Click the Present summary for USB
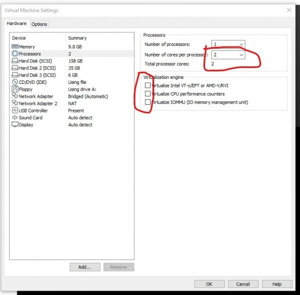Screen dimensions: 300x295 pyautogui.click(x=76, y=110)
